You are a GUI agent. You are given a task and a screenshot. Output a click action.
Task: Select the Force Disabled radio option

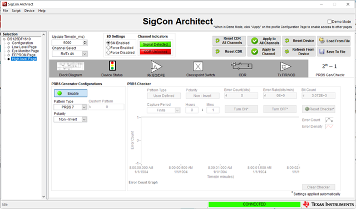[x=108, y=52]
